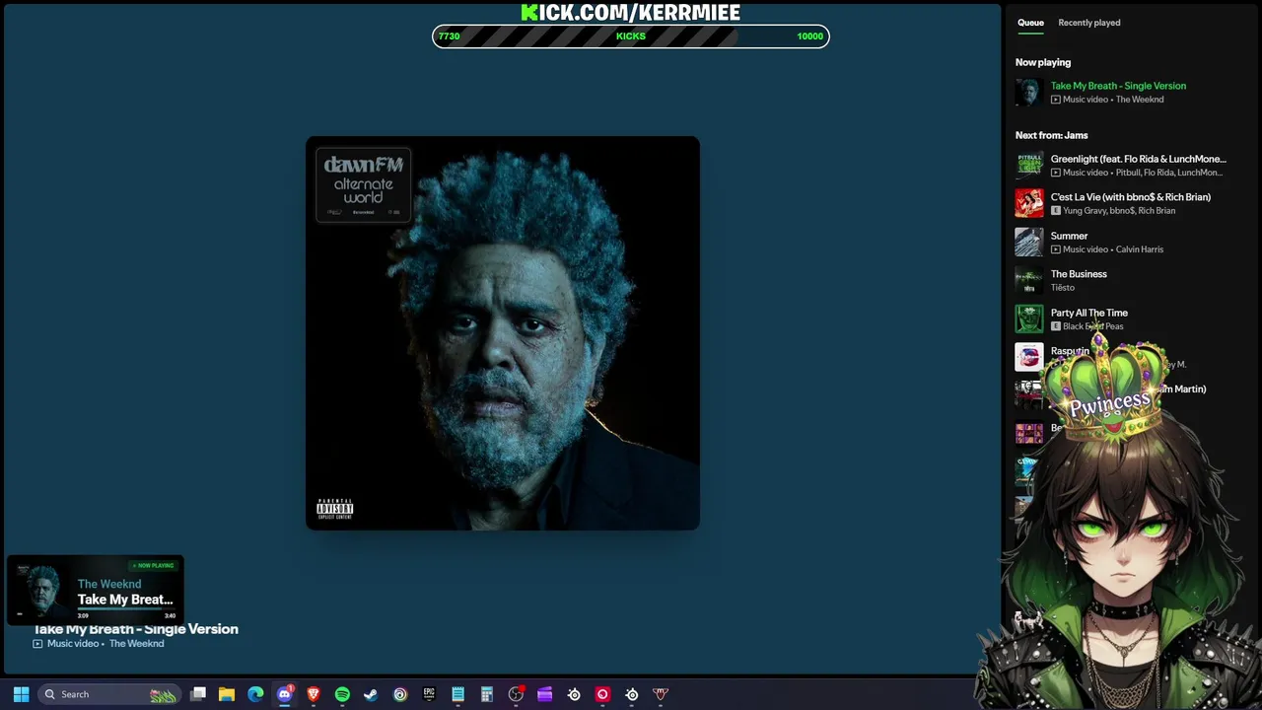Click the Kicks goal progress bar
The image size is (1262, 710).
(x=631, y=36)
